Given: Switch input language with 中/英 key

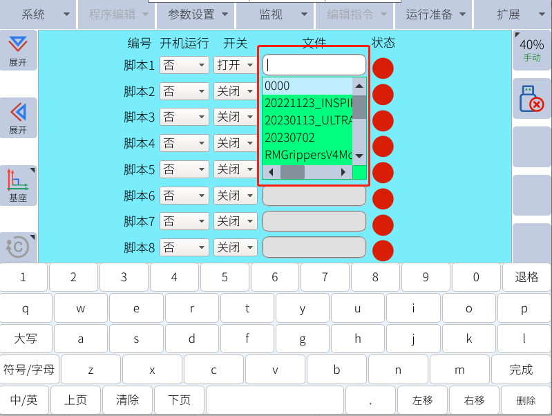Looking at the screenshot, I should coord(24,399).
